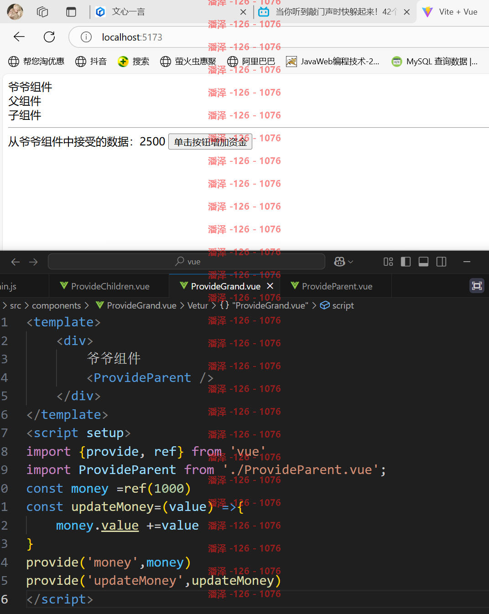The image size is (489, 614).
Task: Close the 当你听到敲门声 tab
Action: pos(406,12)
